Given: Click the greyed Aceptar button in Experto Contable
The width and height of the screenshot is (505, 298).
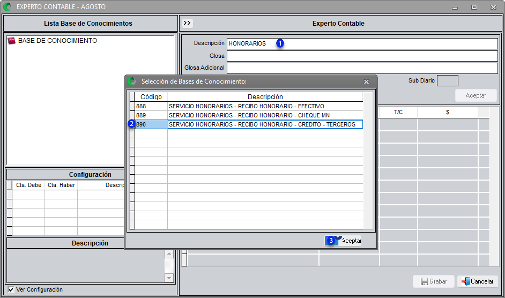Looking at the screenshot, I should [476, 95].
